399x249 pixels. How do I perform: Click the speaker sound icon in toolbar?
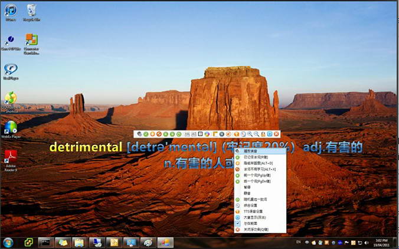click(x=228, y=134)
